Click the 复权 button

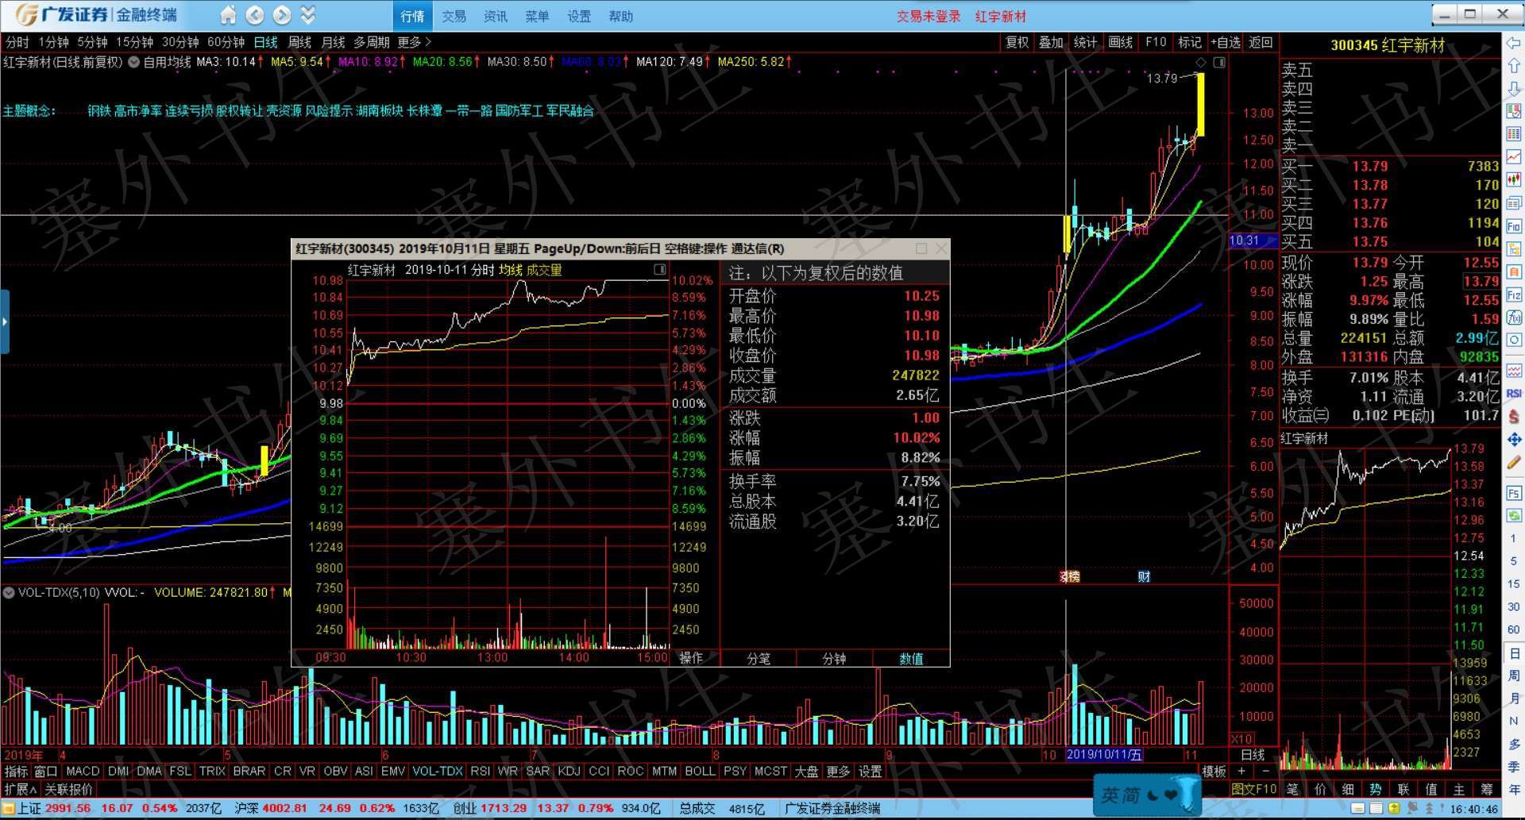(1017, 42)
